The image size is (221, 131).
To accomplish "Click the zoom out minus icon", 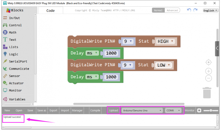I will click(208, 78).
